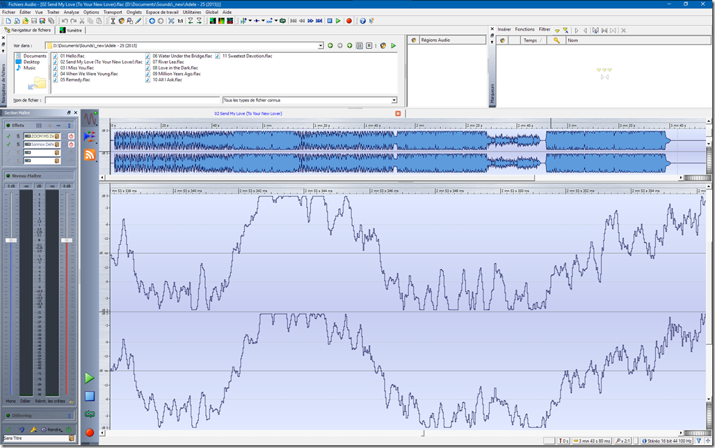Click the Undo arrow in the toolbar
Screen dimensions: 715x448
[65, 21]
